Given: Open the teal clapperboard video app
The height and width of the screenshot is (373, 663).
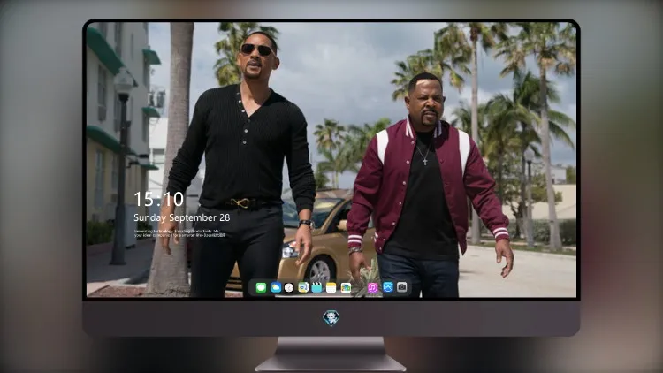Looking at the screenshot, I should click(x=316, y=288).
